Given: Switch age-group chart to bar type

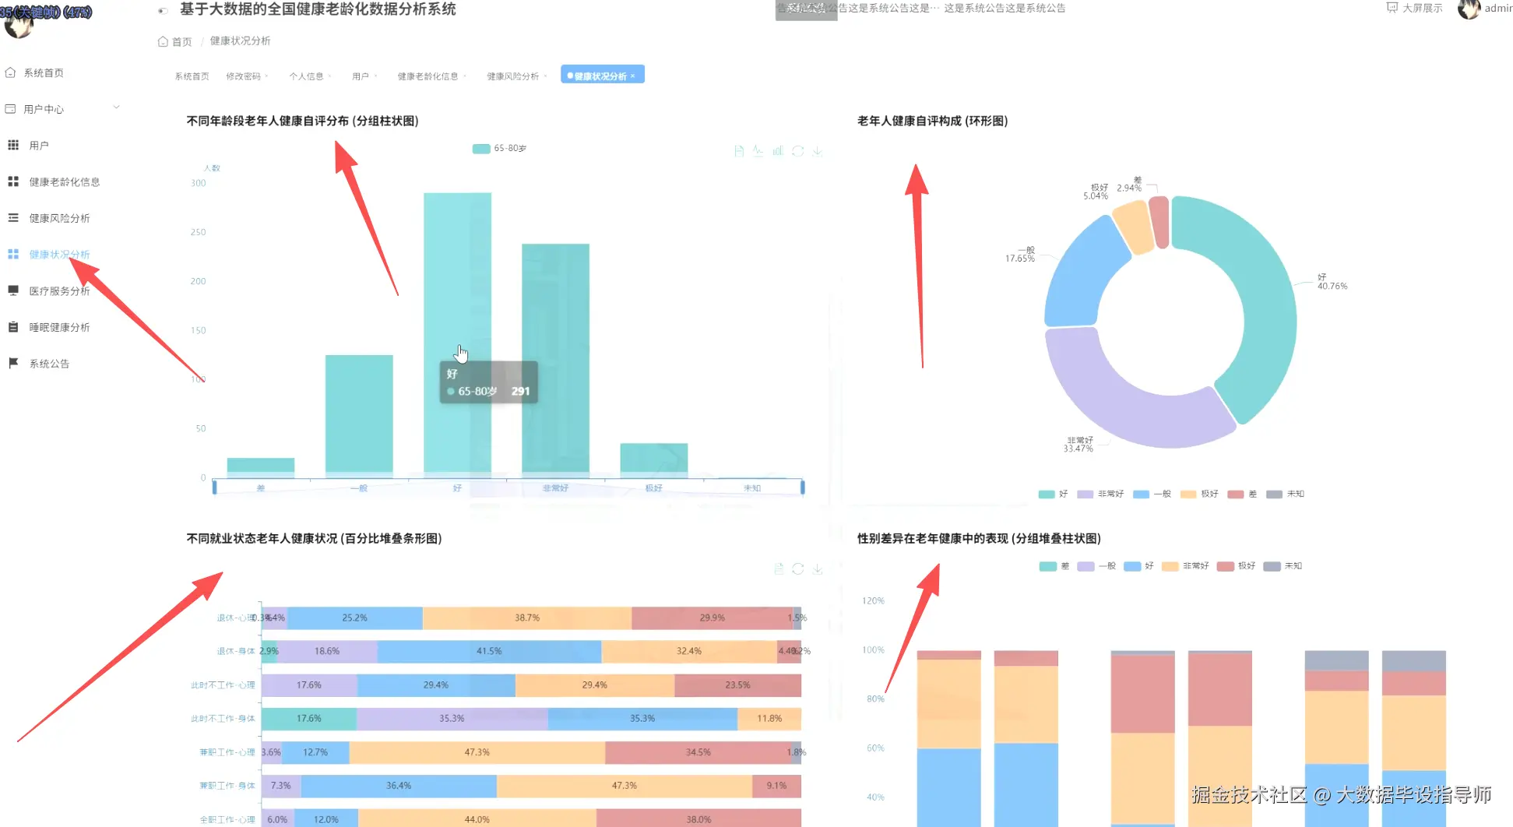Looking at the screenshot, I should [778, 151].
